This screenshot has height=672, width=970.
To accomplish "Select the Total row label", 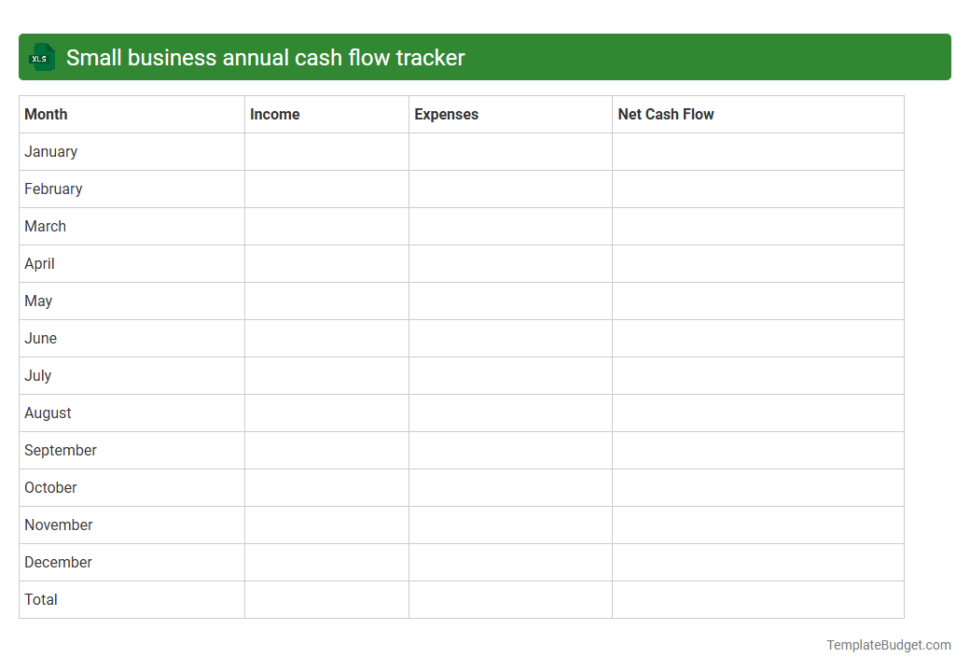I will point(41,599).
